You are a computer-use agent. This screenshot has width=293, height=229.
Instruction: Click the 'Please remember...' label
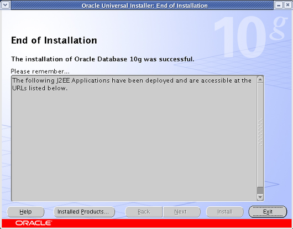tap(40, 72)
